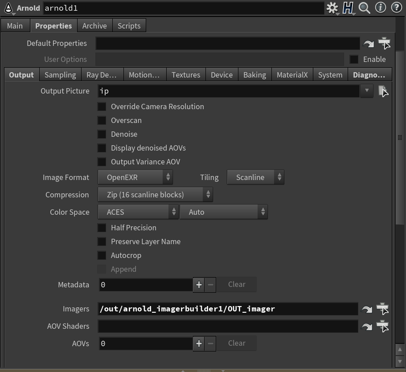Select the Properties tab
The height and width of the screenshot is (372, 406).
pos(53,26)
